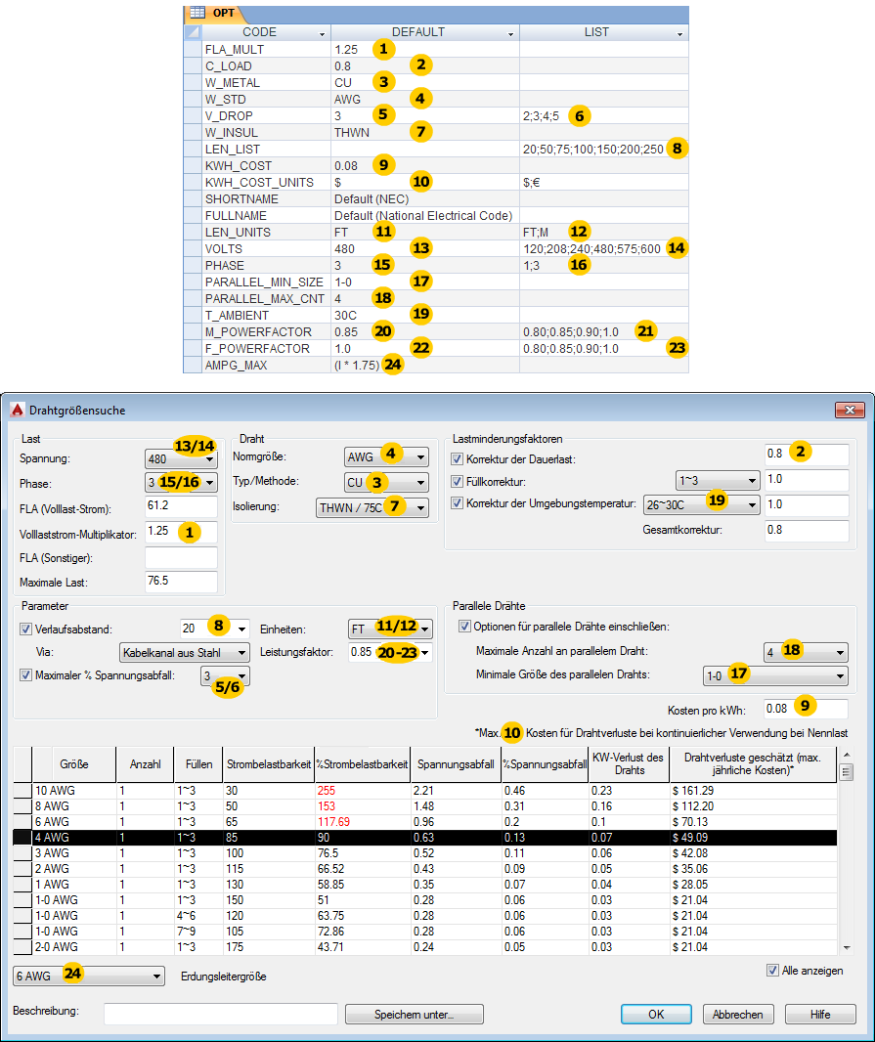
Task: Click the results list scroll-down arrow
Action: [x=847, y=947]
